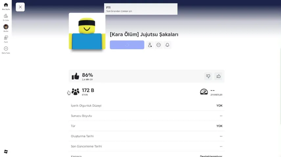
Task: Click the page scrollbar on right edge
Action: 280,86
